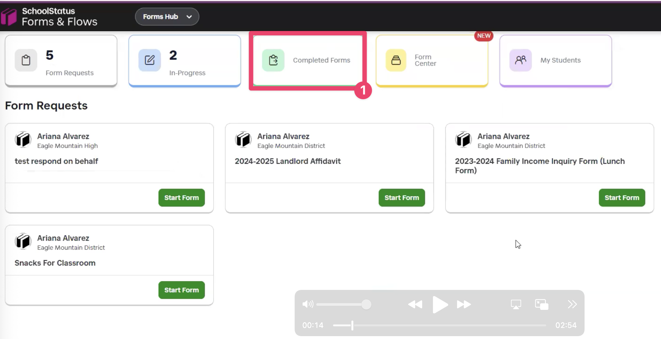Viewport: 661px width, 339px height.
Task: Click the '2023-2024 Family Income Inquiry Form' title
Action: [540, 166]
